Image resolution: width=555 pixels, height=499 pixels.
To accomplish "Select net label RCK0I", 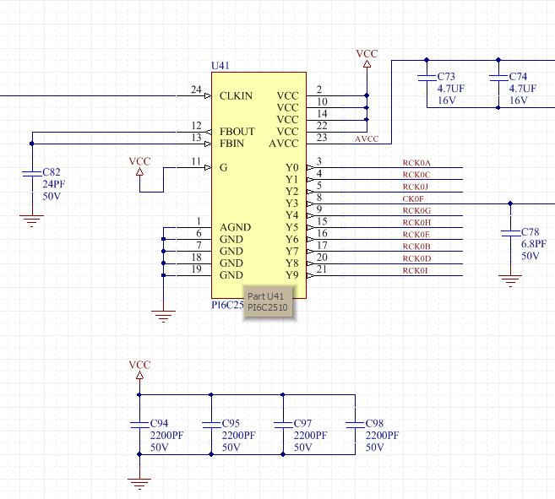I will pos(415,271).
